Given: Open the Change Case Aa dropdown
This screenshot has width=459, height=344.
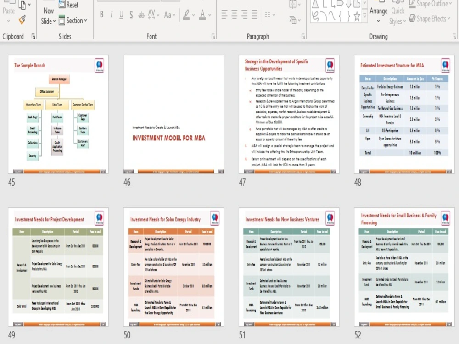Looking at the screenshot, I should [x=169, y=15].
